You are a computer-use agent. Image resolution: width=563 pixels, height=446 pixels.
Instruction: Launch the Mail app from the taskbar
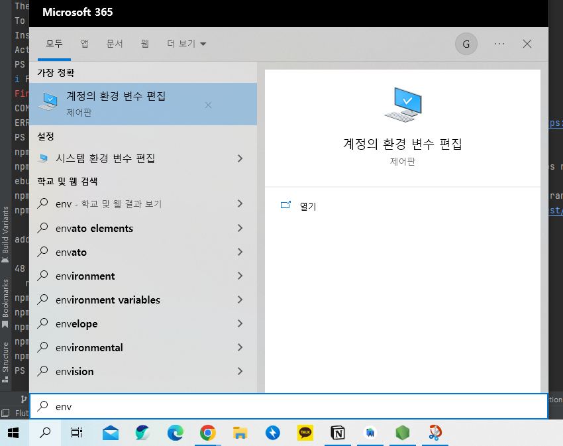pos(110,433)
